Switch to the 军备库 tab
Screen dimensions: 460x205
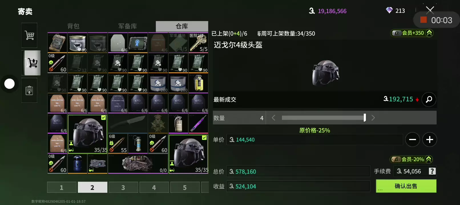tap(128, 26)
